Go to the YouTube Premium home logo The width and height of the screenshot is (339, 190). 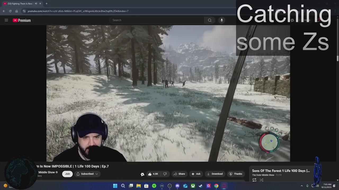click(x=22, y=20)
